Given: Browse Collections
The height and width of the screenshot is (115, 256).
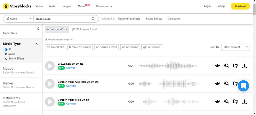Looking at the screenshot, I should (174, 19).
